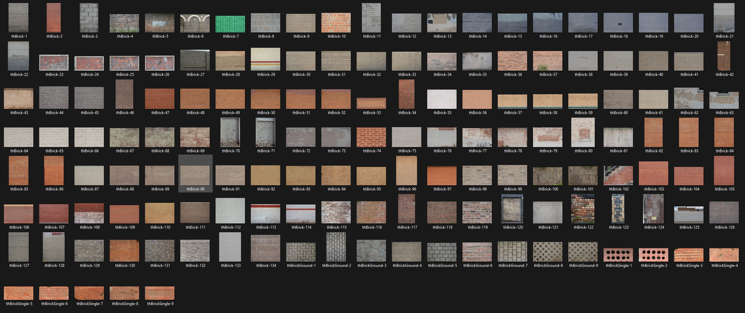Click the green thBrick-7 thumbnail
Image resolution: width=745 pixels, height=313 pixels.
(x=230, y=24)
